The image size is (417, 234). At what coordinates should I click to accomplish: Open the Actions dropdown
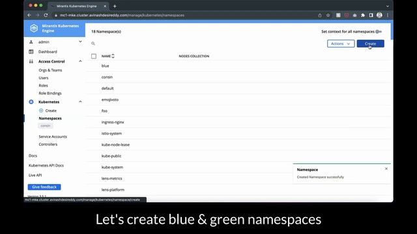[341, 44]
